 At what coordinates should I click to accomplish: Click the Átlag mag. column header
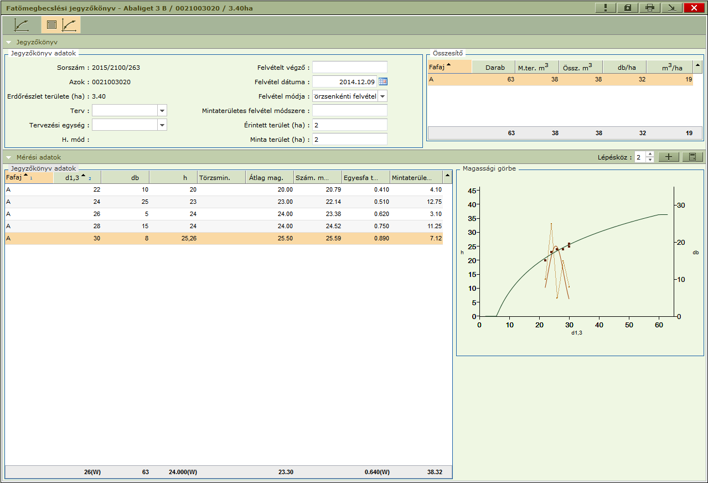click(x=270, y=177)
